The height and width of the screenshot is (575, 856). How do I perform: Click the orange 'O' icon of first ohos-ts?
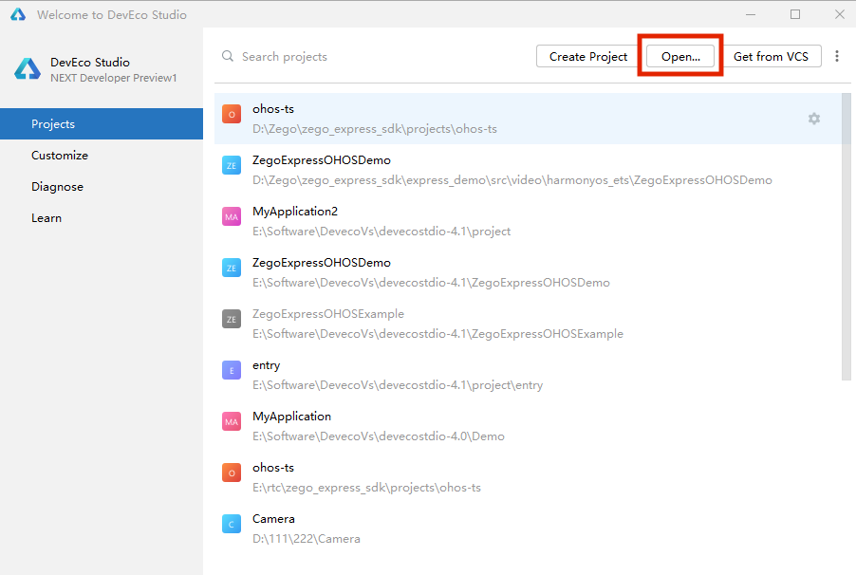pos(232,115)
